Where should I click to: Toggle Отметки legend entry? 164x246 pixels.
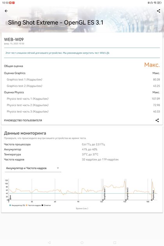[x=46, y=205]
